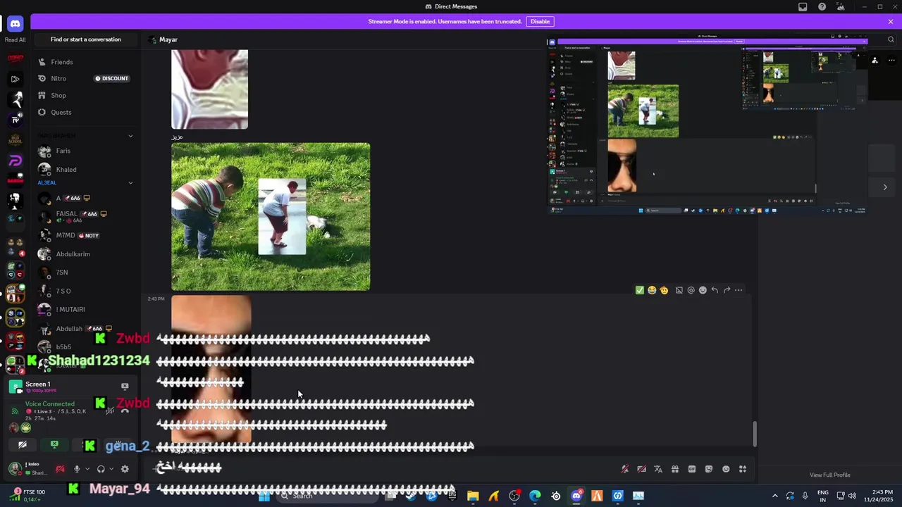Show hidden system tray icons

774,496
